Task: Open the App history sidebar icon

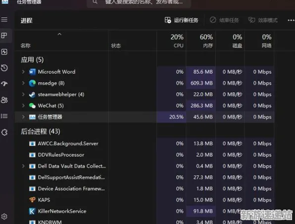Action: point(4,68)
